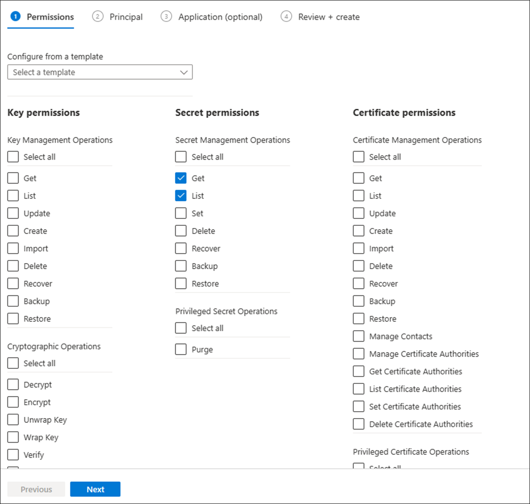Enable the Wrap Key permission

13,437
